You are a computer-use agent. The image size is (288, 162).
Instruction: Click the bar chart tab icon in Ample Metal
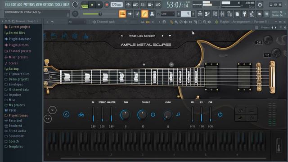(85, 36)
